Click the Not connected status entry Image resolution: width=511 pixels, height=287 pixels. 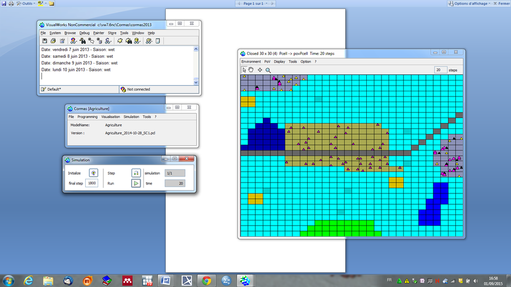159,89
